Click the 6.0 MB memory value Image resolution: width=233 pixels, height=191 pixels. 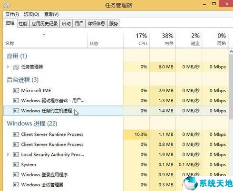click(166, 67)
